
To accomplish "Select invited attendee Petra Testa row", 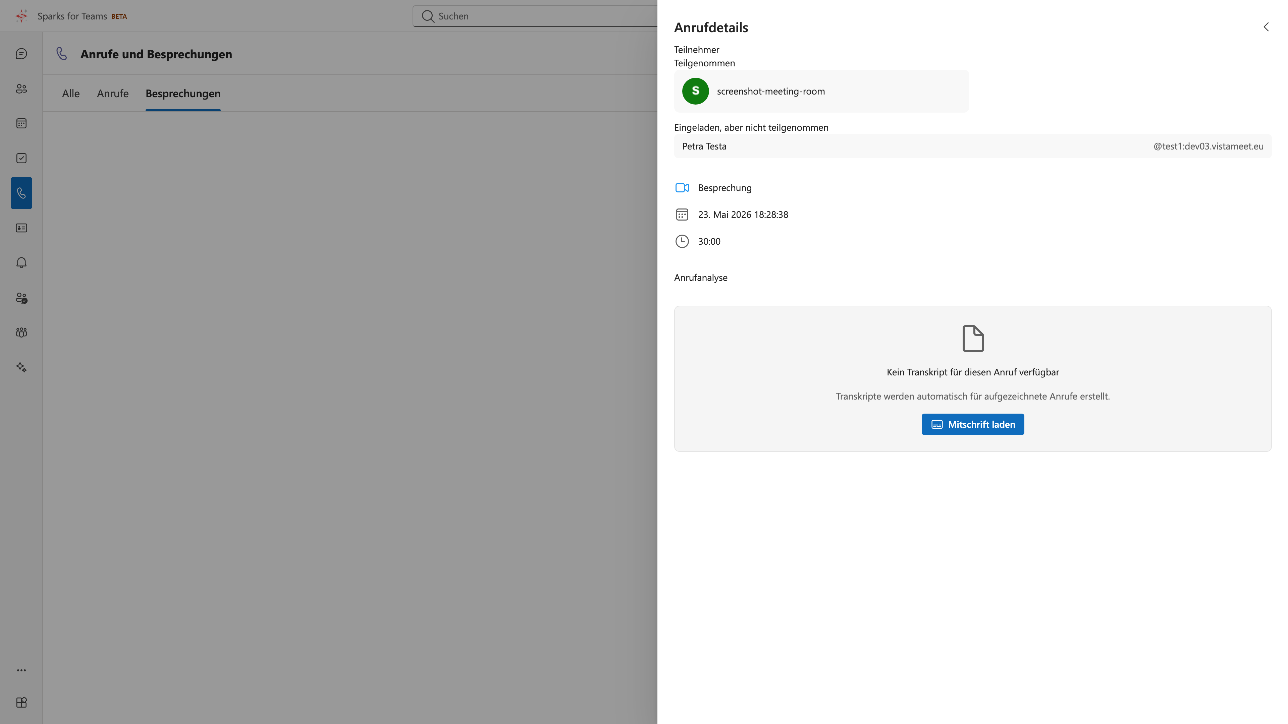I will click(x=972, y=146).
